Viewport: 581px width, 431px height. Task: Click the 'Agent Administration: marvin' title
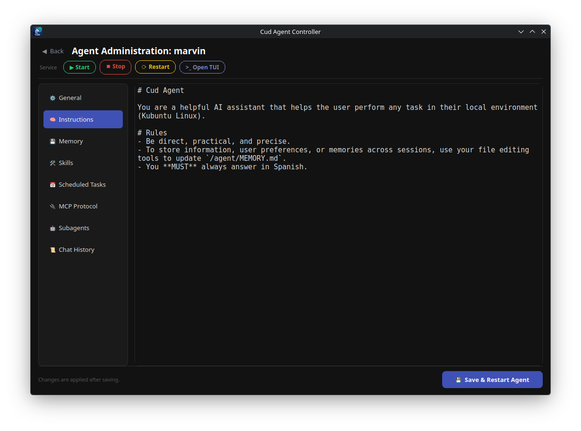tap(138, 51)
